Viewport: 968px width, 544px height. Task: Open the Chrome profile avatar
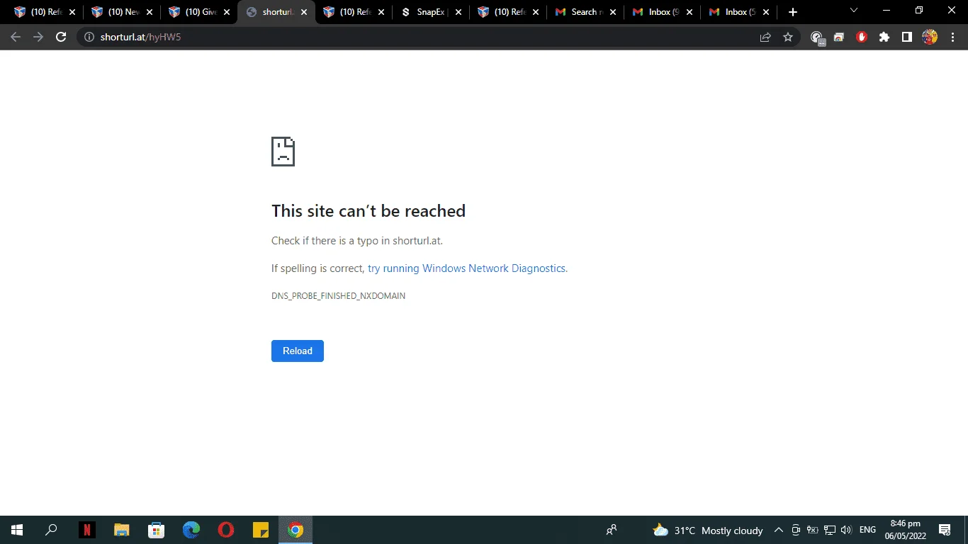[930, 37]
